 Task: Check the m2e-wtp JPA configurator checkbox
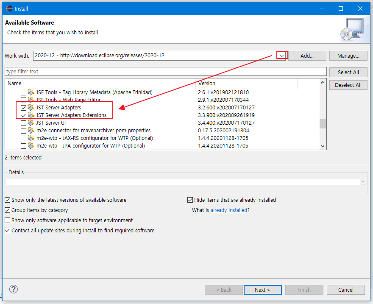(23, 146)
